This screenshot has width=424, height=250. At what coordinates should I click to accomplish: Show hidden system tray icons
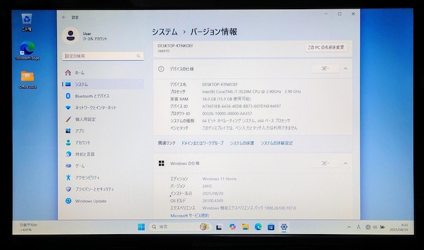coord(349,228)
